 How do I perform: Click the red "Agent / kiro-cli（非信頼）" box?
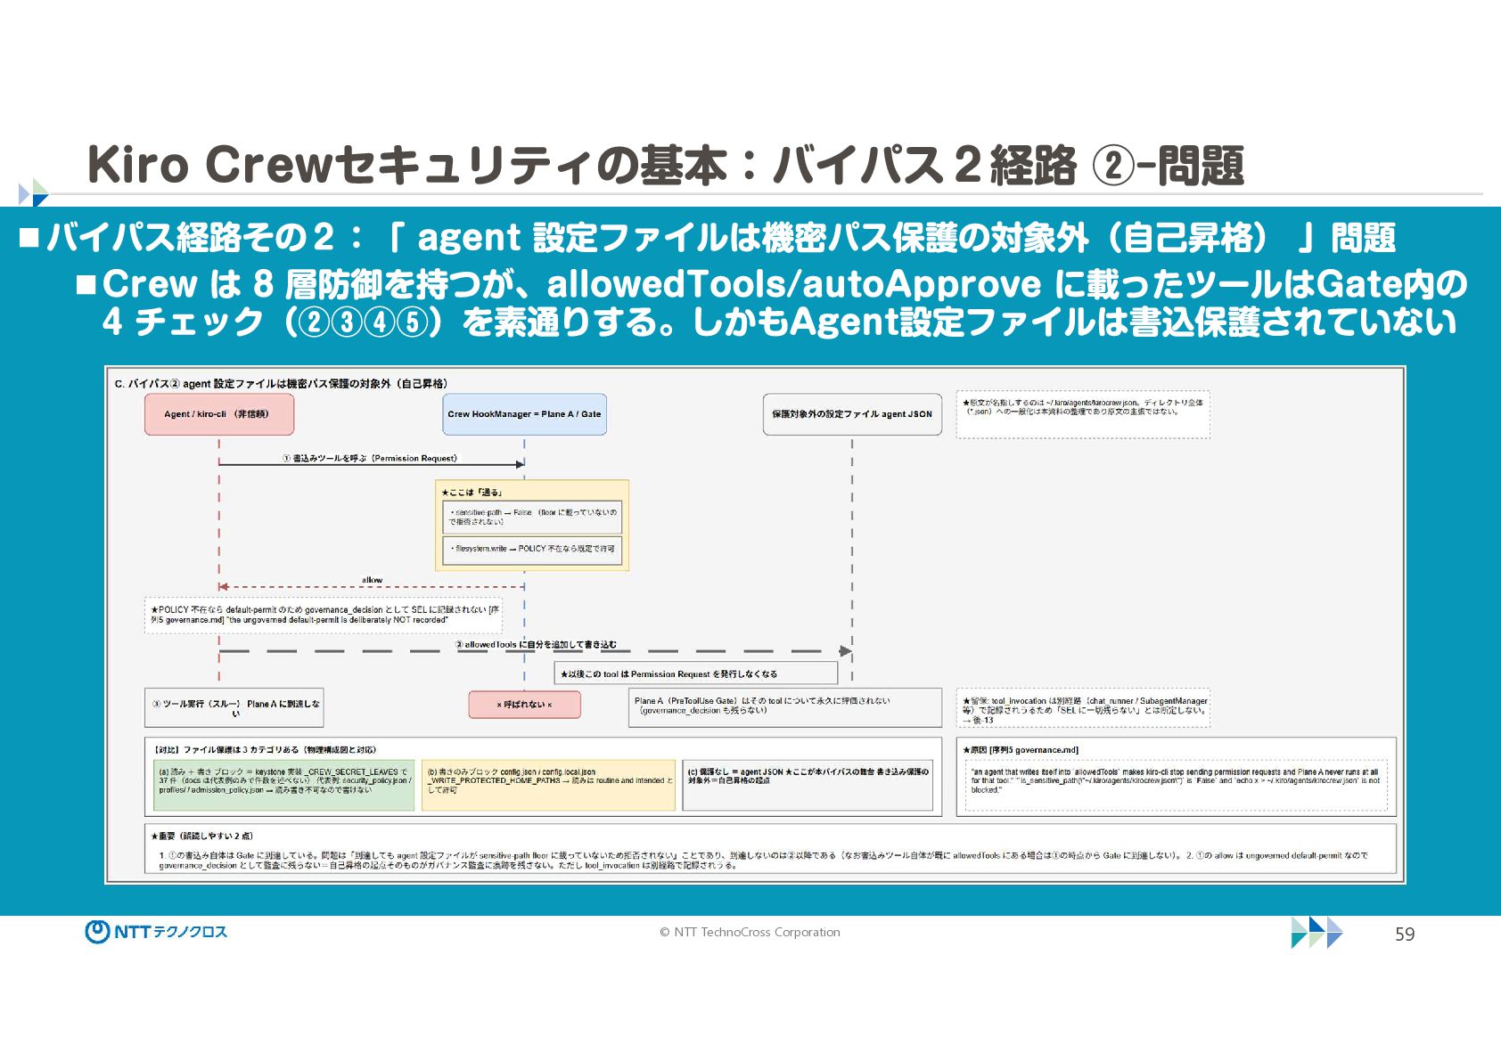click(x=219, y=414)
